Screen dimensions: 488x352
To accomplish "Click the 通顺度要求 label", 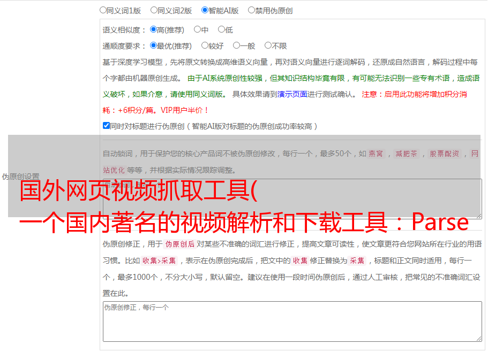I will [x=122, y=47].
